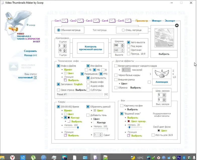Screen dimensions: 201x160
Task: Click the Preset #1 field
Action: point(80,94)
